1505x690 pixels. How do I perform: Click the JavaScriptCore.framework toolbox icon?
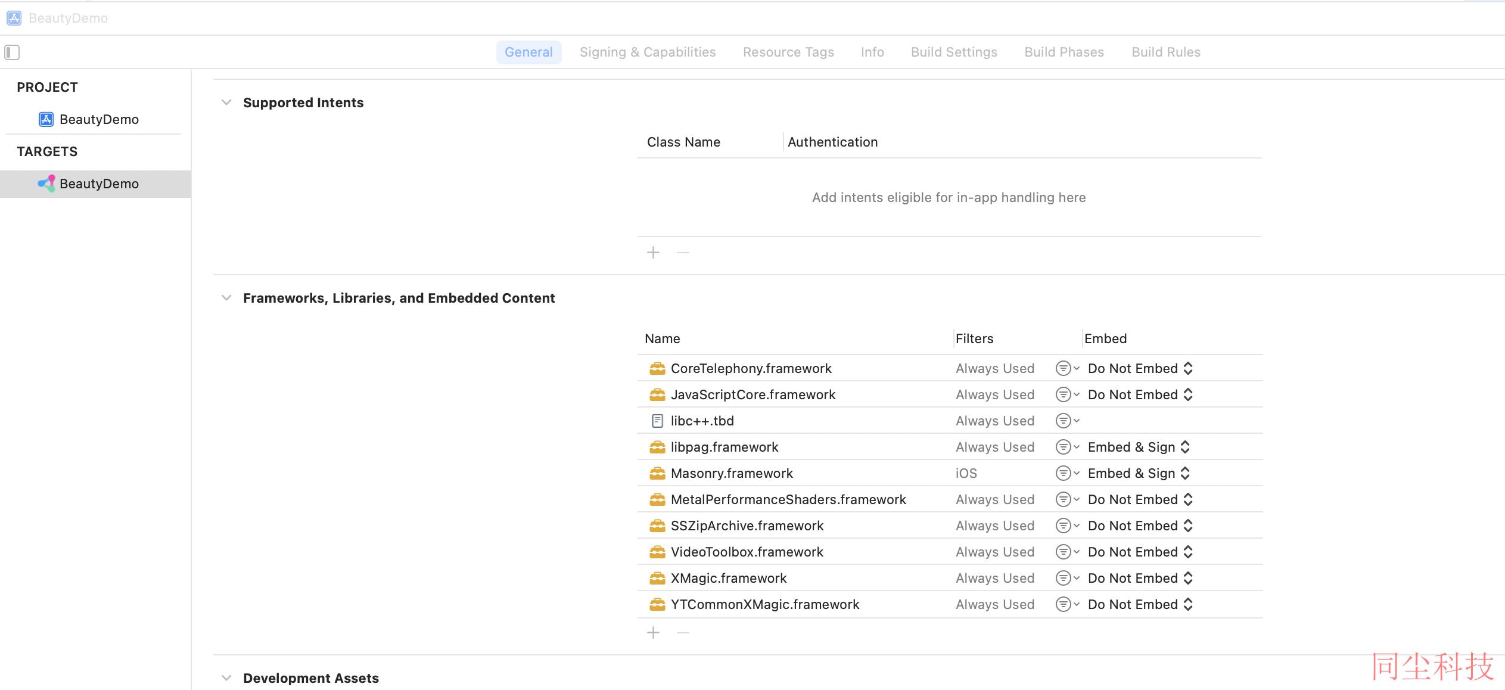(x=657, y=394)
